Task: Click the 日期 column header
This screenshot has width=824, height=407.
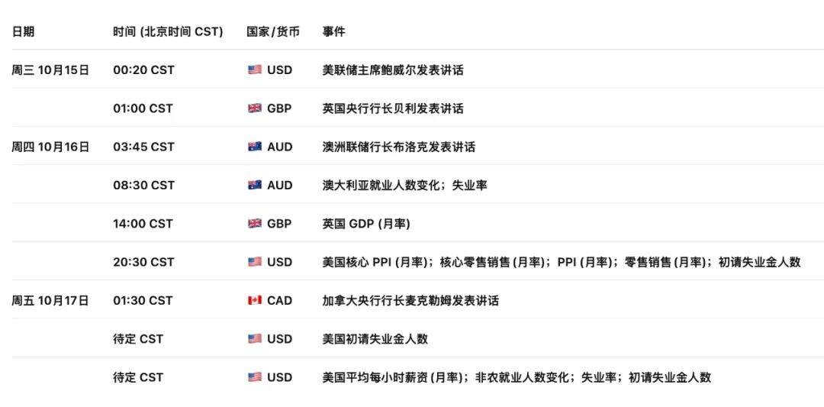Action: click(x=23, y=31)
